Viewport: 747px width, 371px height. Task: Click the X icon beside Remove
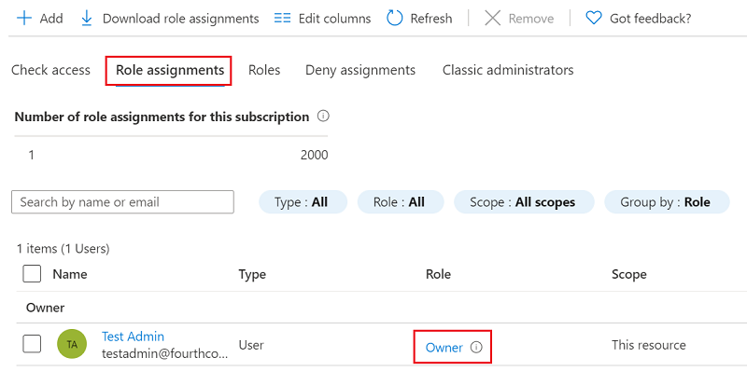coord(493,19)
